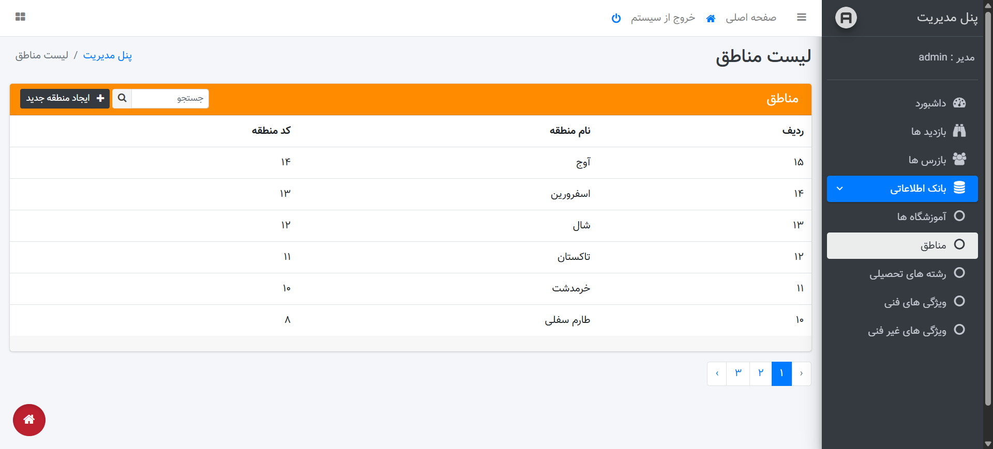Screen dimensions: 993x449
Task: Collapse the بانک اطلاعاتی menu chevron
Action: coord(840,189)
